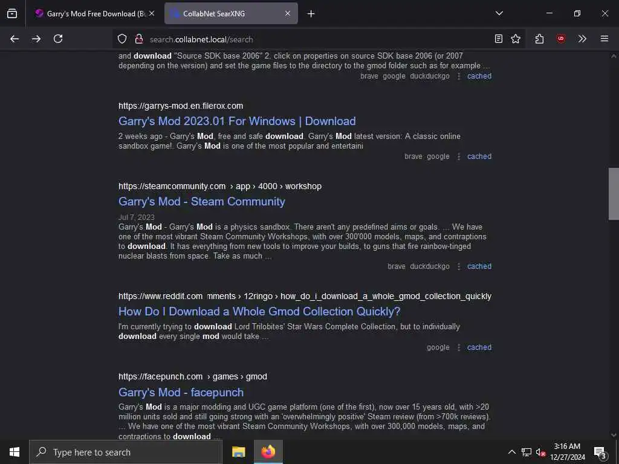Open Garry's Mod - Steam Community result
The image size is (619, 464).
(x=202, y=202)
